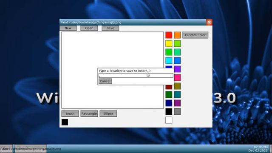Viewport: 272px width, 153px height.
Task: Pick the teal color swatch
Action: point(177,94)
